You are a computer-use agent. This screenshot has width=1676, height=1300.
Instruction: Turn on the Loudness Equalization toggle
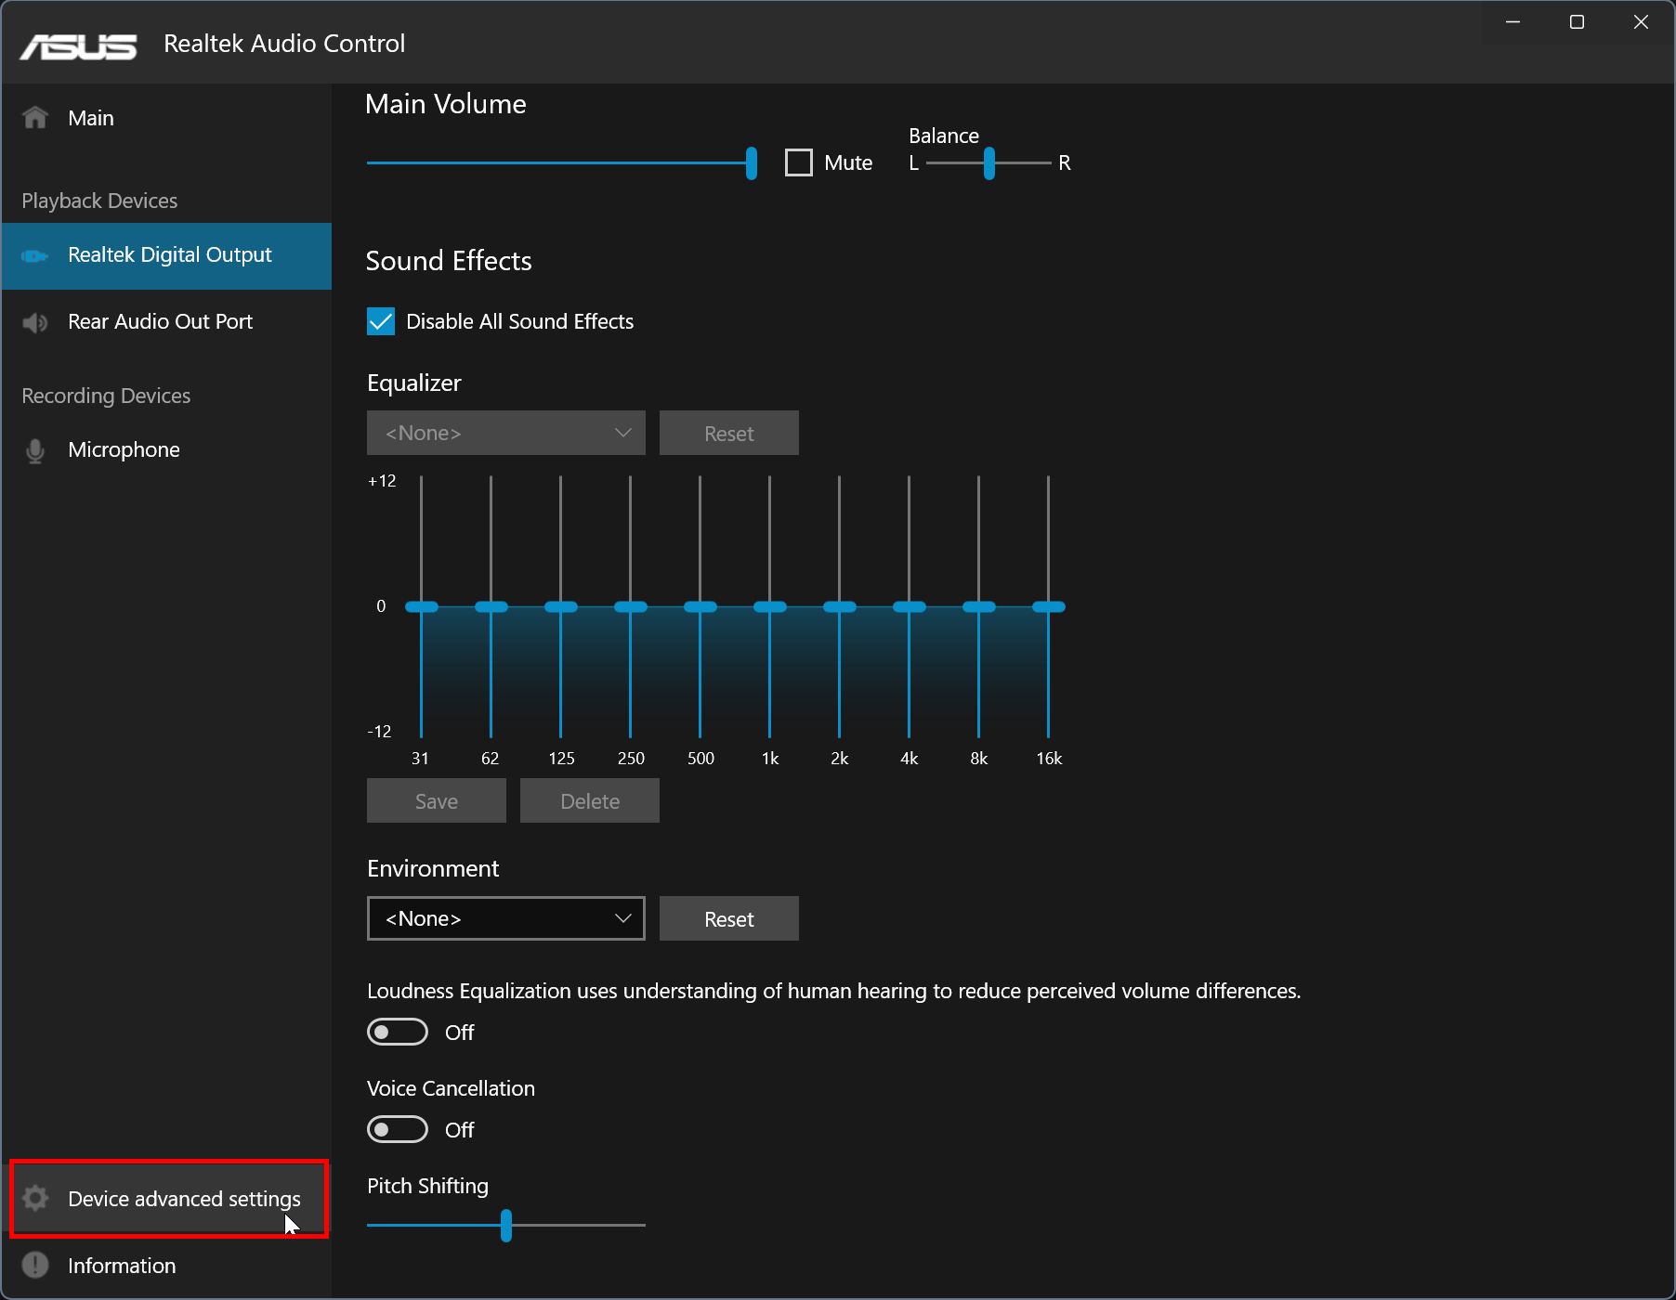click(x=398, y=1032)
